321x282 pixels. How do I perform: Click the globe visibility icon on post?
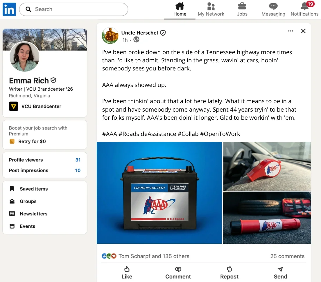pyautogui.click(x=136, y=39)
